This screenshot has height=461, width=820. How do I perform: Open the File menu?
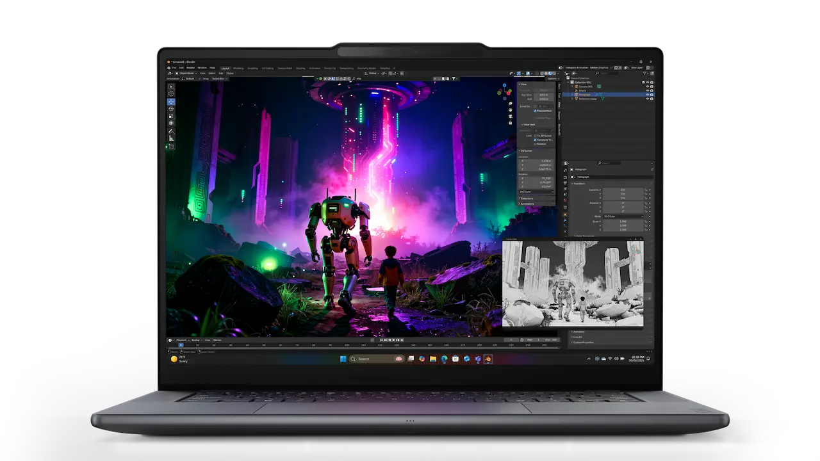174,68
